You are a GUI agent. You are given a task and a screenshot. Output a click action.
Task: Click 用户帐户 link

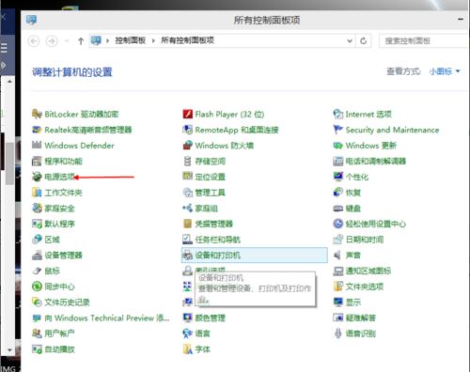pyautogui.click(x=59, y=333)
